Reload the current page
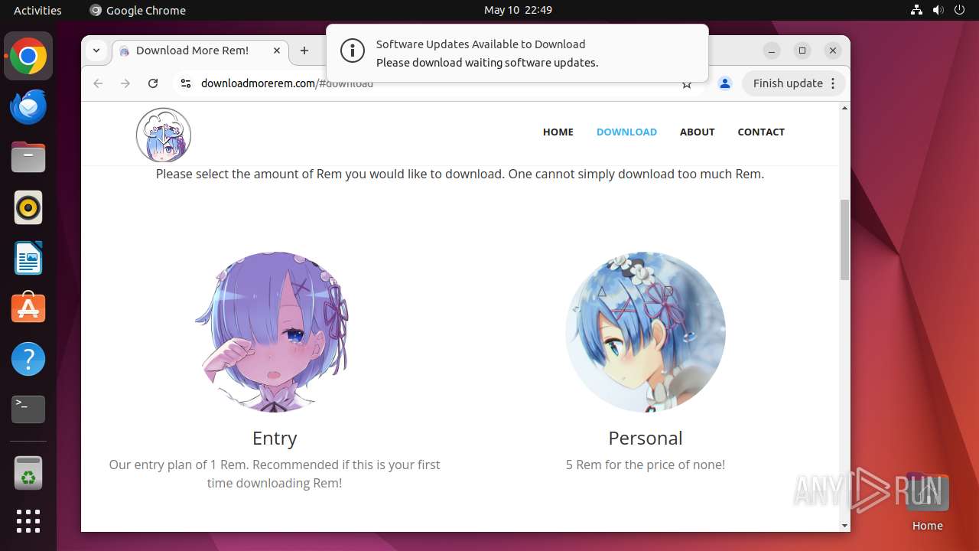 pos(153,83)
